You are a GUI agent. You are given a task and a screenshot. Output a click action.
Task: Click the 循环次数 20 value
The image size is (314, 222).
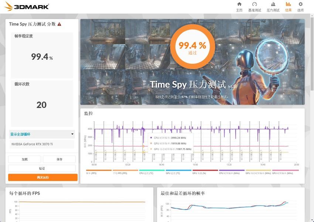tap(42, 105)
